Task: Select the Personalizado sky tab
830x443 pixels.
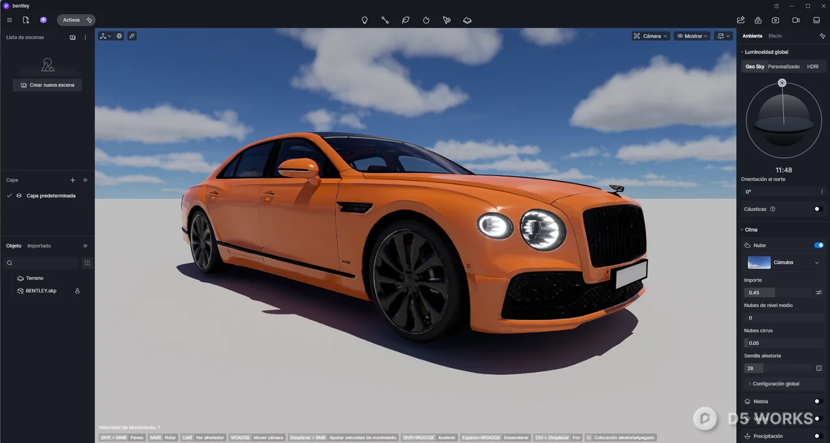Action: [784, 67]
